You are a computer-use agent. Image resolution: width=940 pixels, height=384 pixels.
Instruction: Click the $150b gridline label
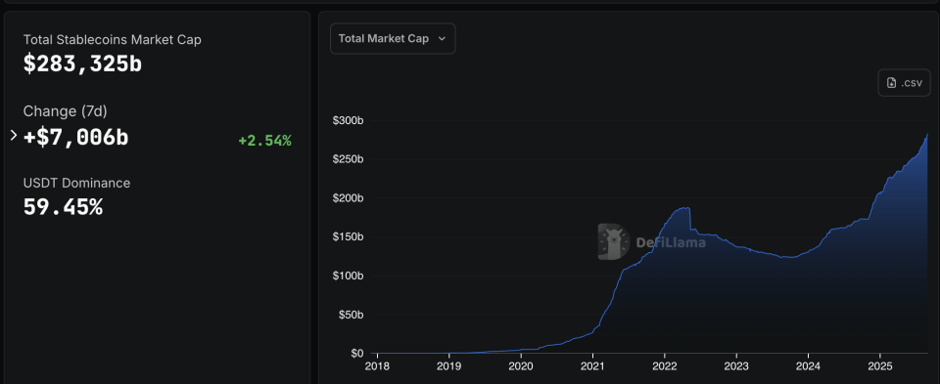349,237
